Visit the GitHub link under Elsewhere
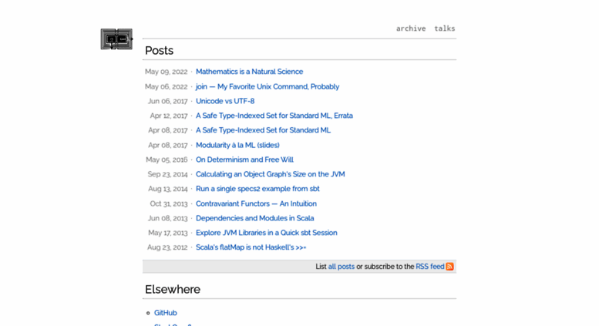The image size is (599, 326). point(166,313)
